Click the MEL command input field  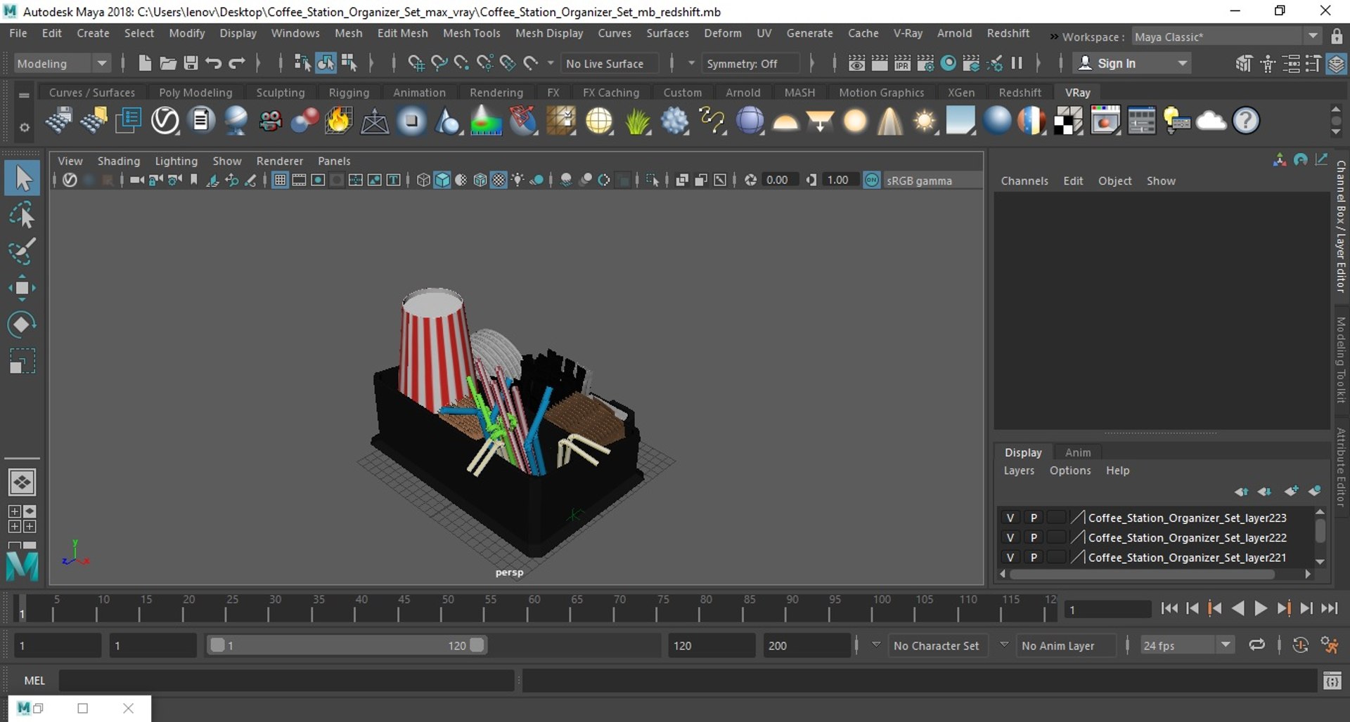pos(286,681)
